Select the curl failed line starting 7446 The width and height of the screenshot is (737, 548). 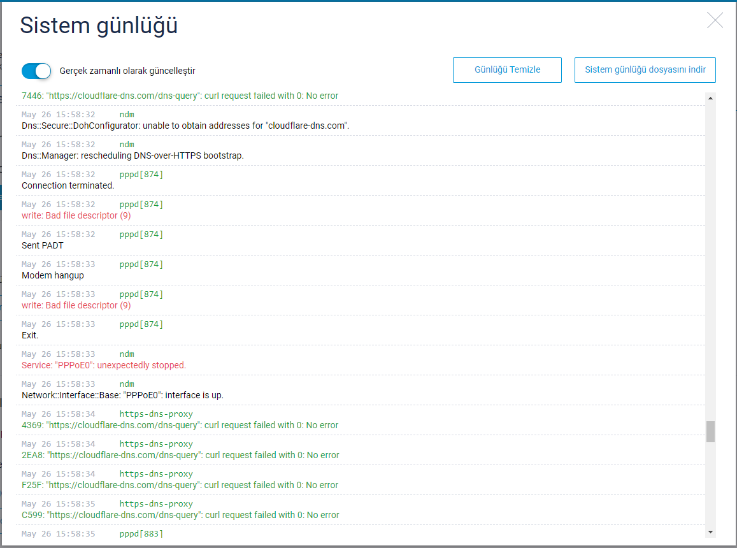click(x=180, y=96)
